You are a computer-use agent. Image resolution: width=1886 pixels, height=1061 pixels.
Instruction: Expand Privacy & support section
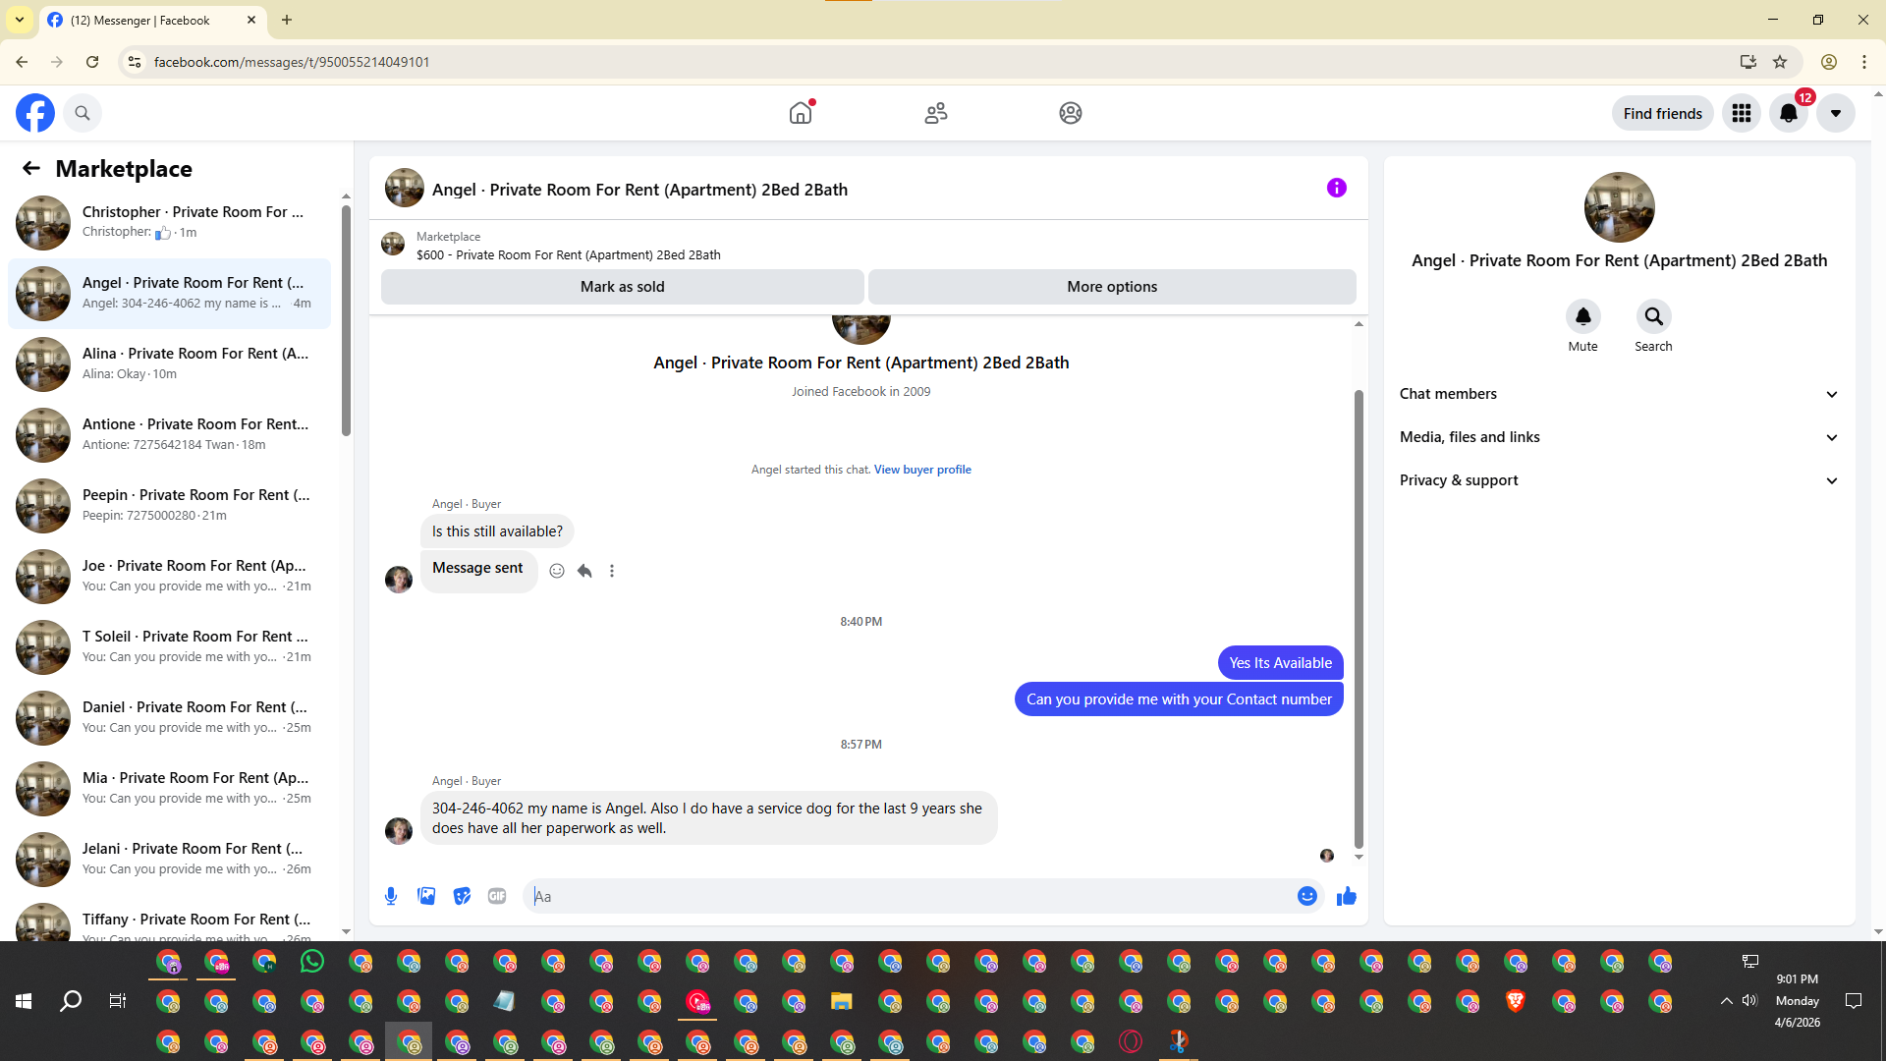click(1619, 480)
